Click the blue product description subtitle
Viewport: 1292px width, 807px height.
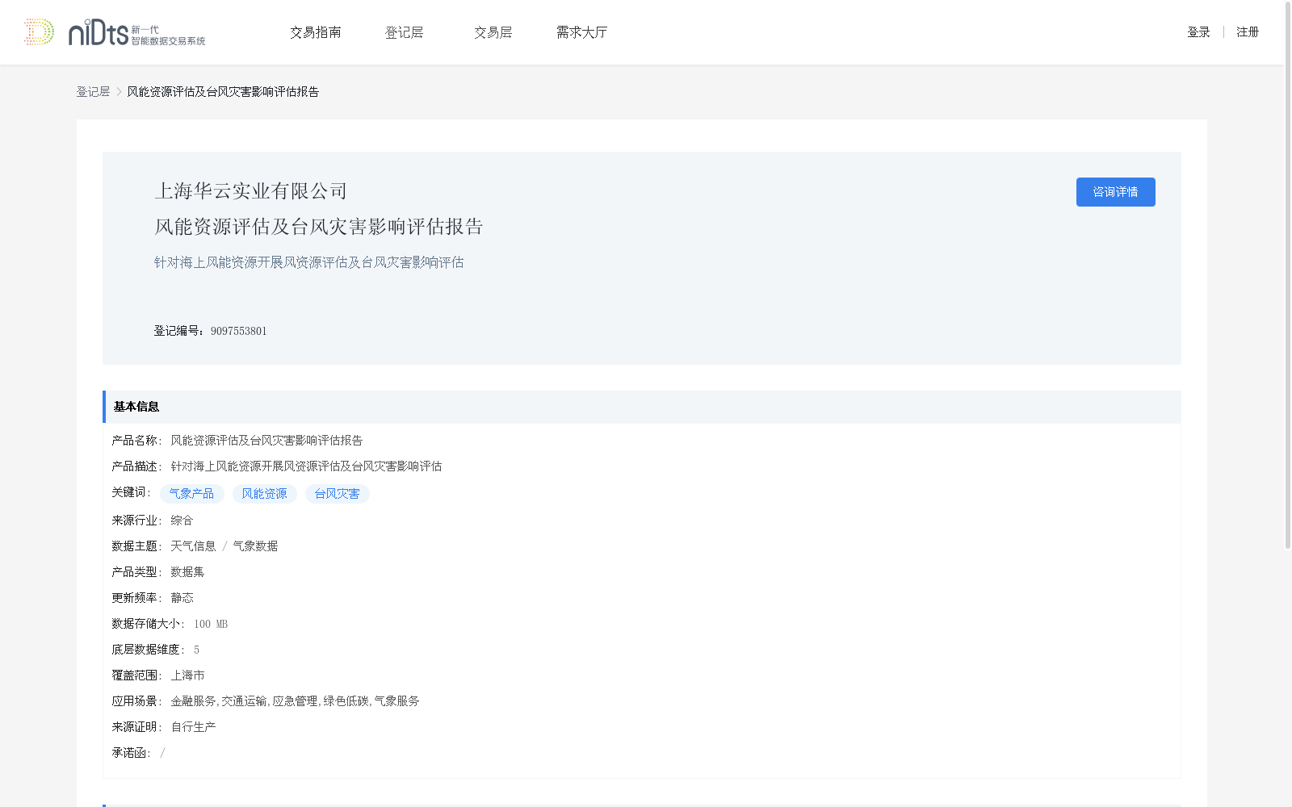(x=308, y=262)
